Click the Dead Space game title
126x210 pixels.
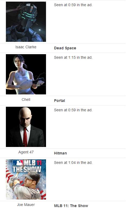point(65,48)
